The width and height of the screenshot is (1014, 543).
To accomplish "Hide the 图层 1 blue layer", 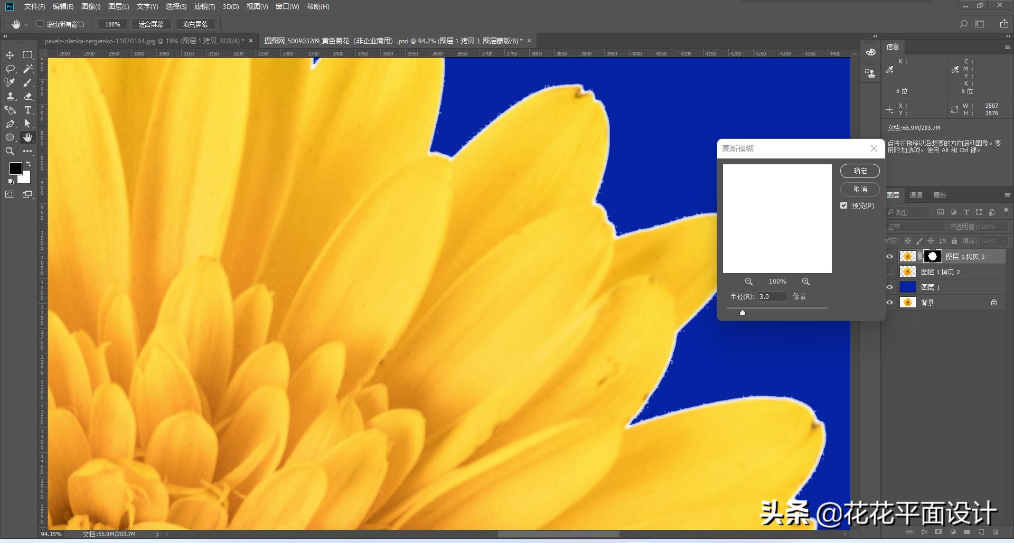I will 889,287.
